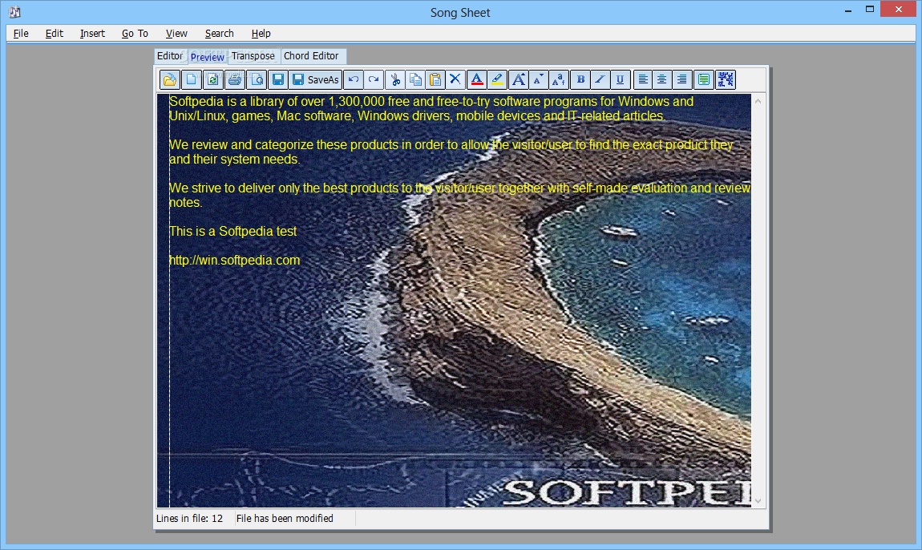The image size is (922, 550).
Task: Delete selection with X icon
Action: [x=455, y=79]
